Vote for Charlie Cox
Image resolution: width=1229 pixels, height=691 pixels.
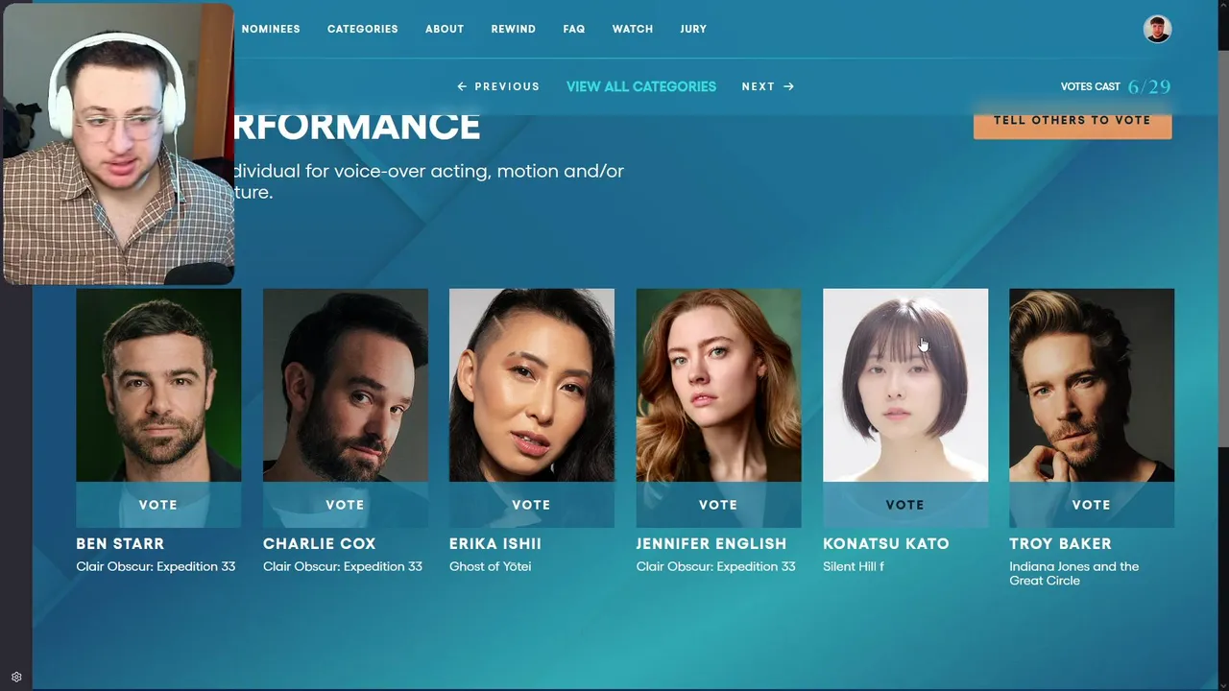(x=345, y=505)
